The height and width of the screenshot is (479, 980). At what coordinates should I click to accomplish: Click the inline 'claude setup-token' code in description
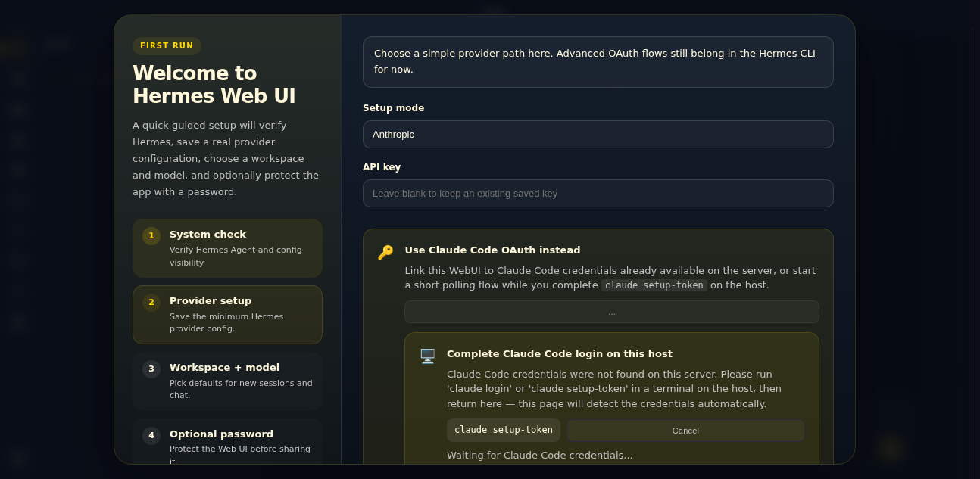point(654,285)
